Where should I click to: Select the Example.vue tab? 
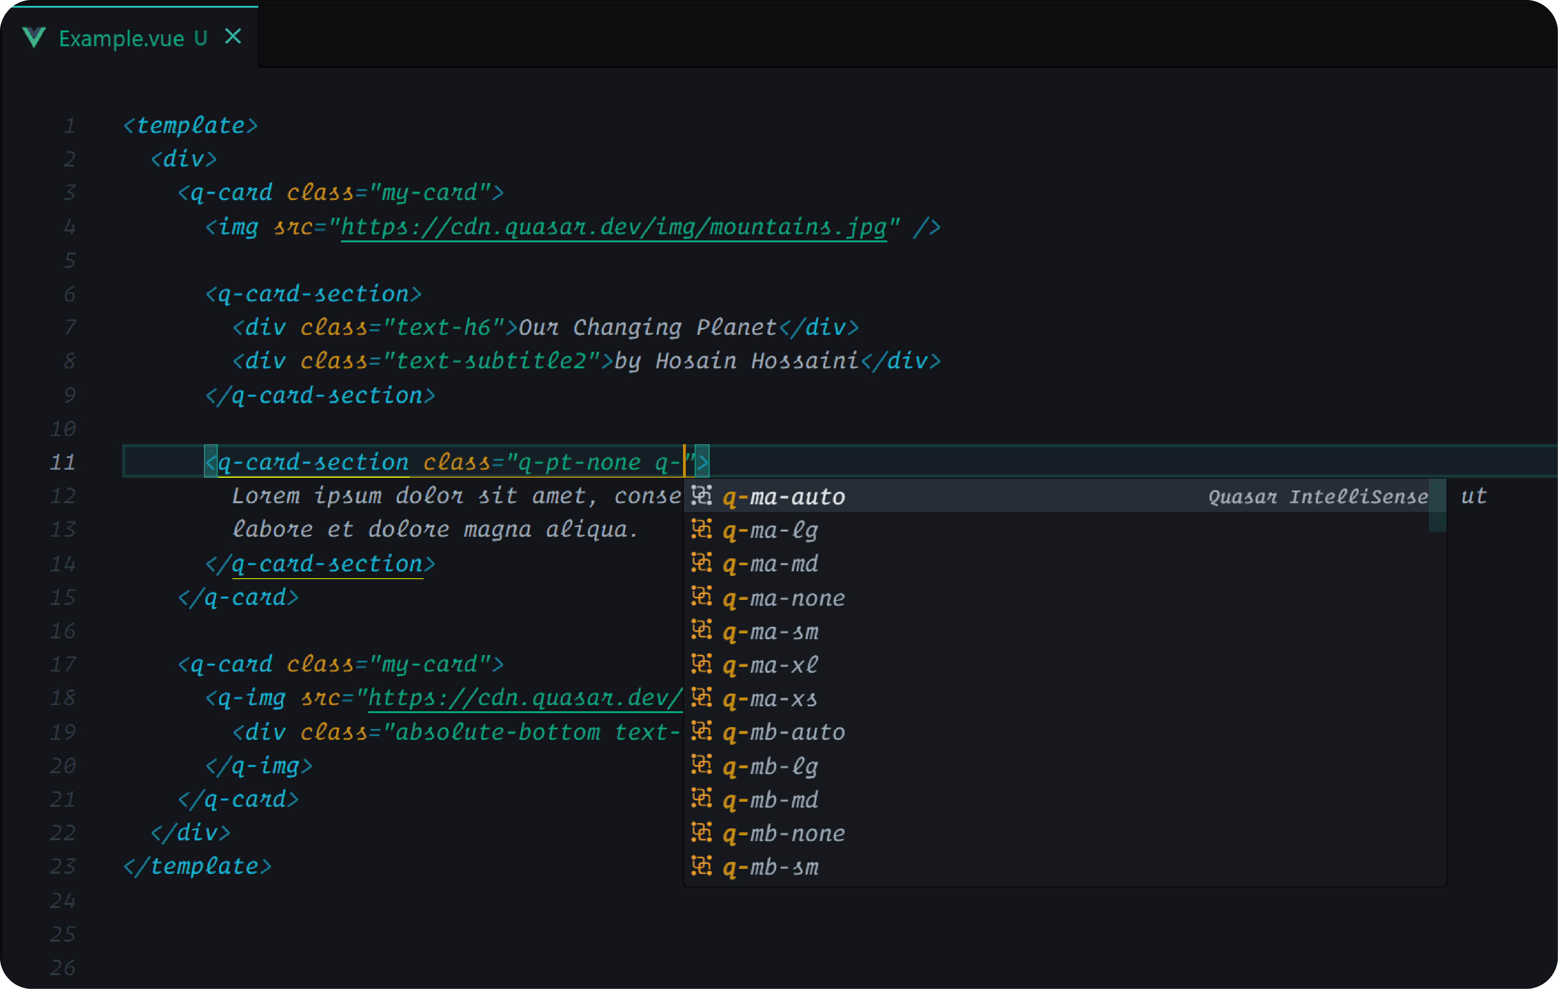point(130,37)
